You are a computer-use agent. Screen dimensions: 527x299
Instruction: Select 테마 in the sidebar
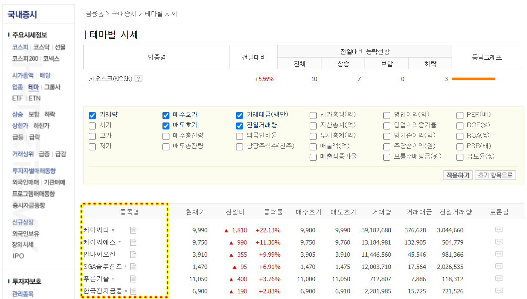pos(34,87)
